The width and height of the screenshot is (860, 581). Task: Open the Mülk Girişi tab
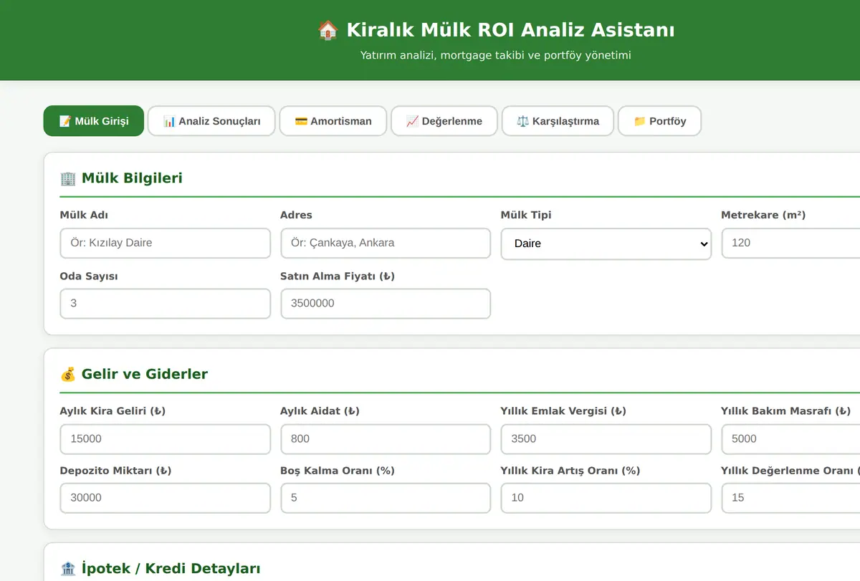pos(94,121)
